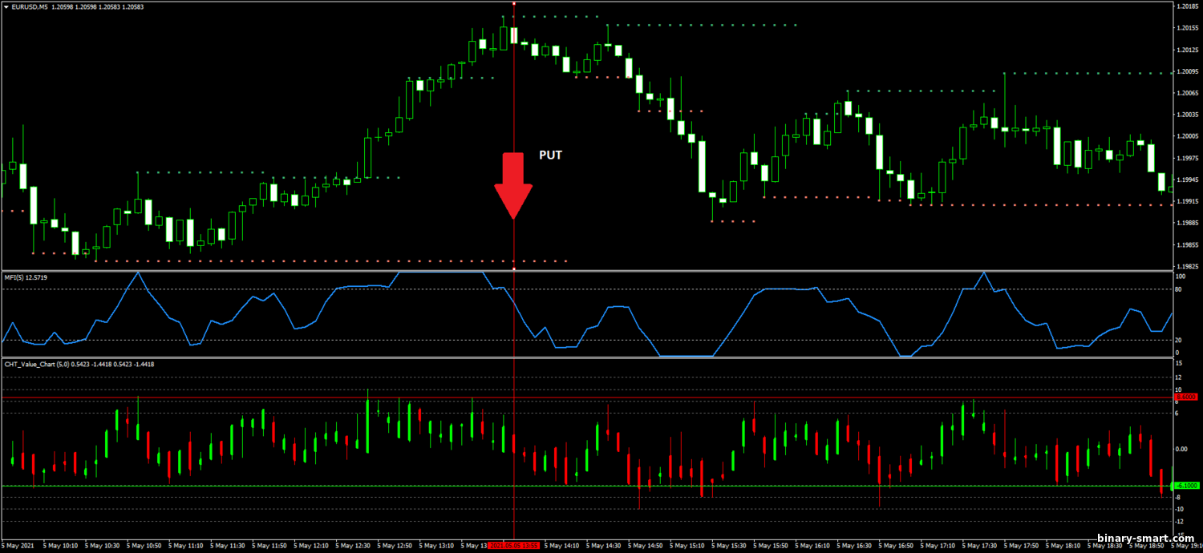Open the dropdown triangle beside EURUSD,M5
The height and width of the screenshot is (553, 1203).
click(x=6, y=7)
